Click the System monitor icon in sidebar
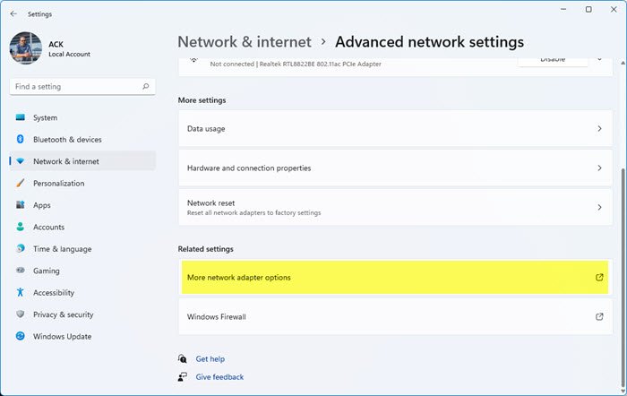Screen dimensions: 627x396 coord(20,117)
